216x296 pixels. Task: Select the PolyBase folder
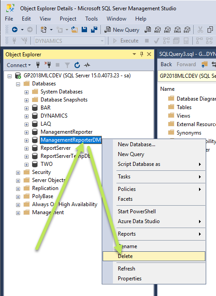coord(42,196)
